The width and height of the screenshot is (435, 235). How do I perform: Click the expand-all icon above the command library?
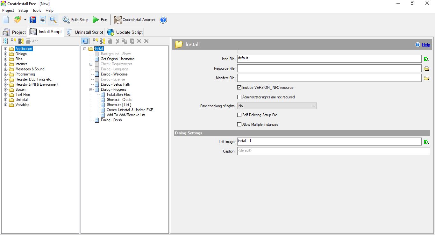(x=13, y=41)
